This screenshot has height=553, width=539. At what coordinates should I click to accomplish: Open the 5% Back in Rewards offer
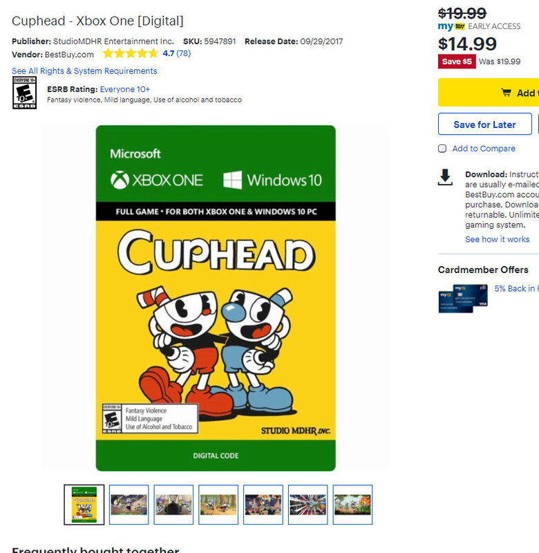pos(516,288)
